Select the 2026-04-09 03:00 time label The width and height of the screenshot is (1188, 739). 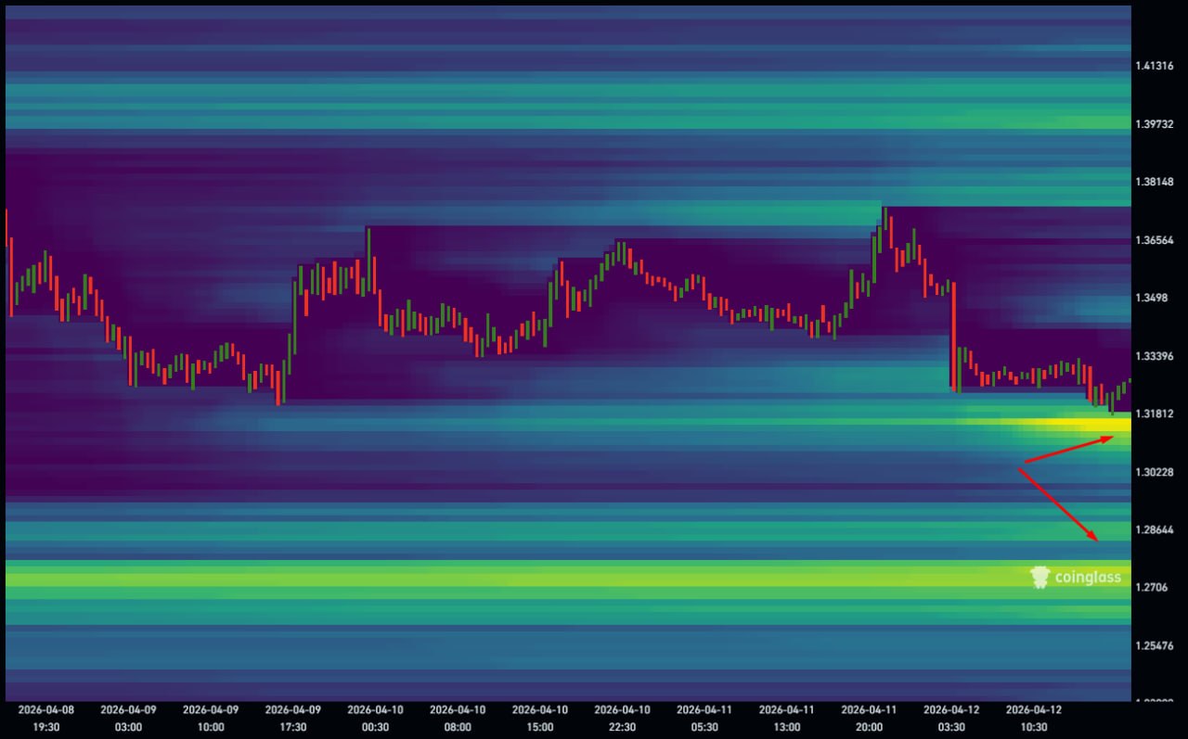[x=128, y=719]
